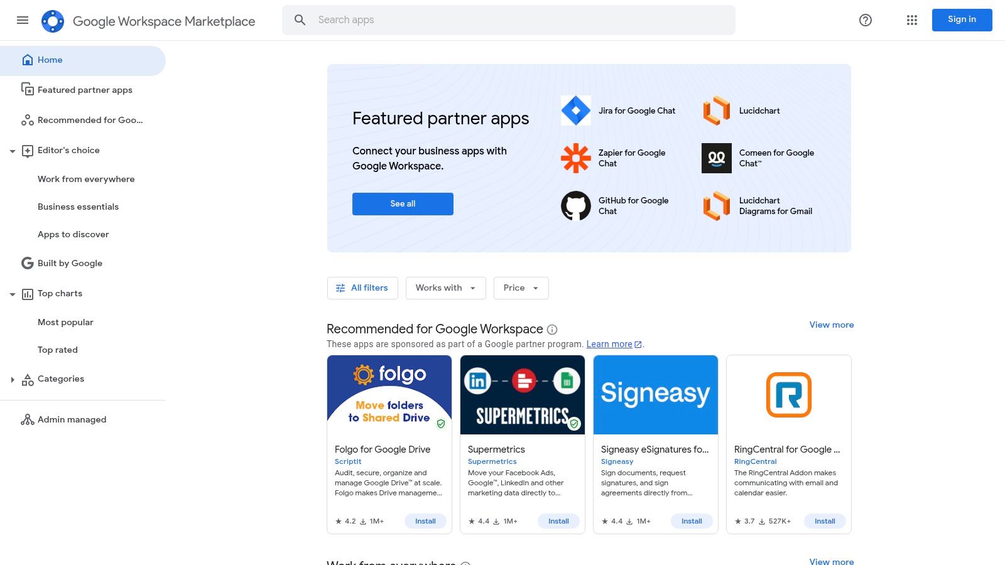Open the Zapier for Google Chat icon
The height and width of the screenshot is (565, 1005).
pyautogui.click(x=575, y=158)
